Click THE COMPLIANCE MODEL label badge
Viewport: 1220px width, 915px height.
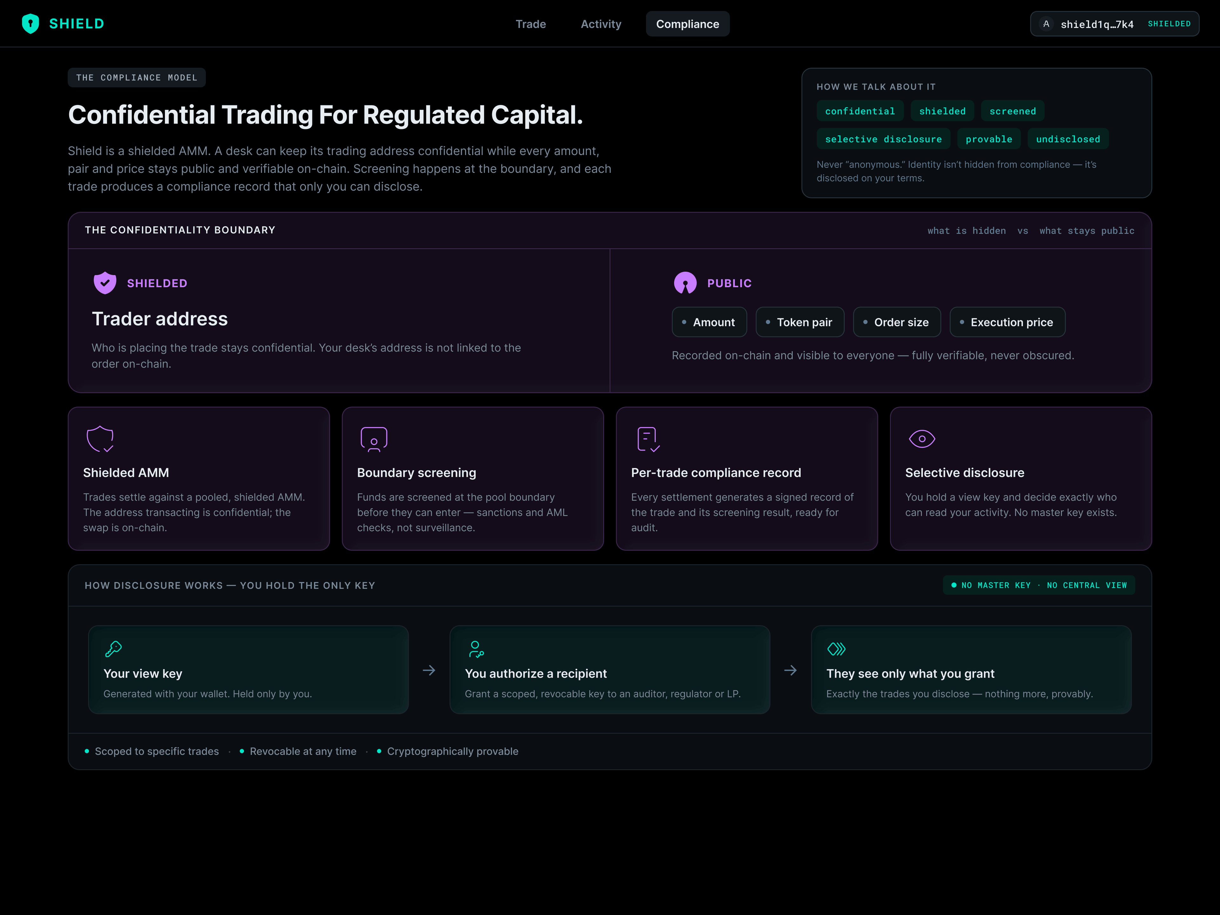coord(136,78)
